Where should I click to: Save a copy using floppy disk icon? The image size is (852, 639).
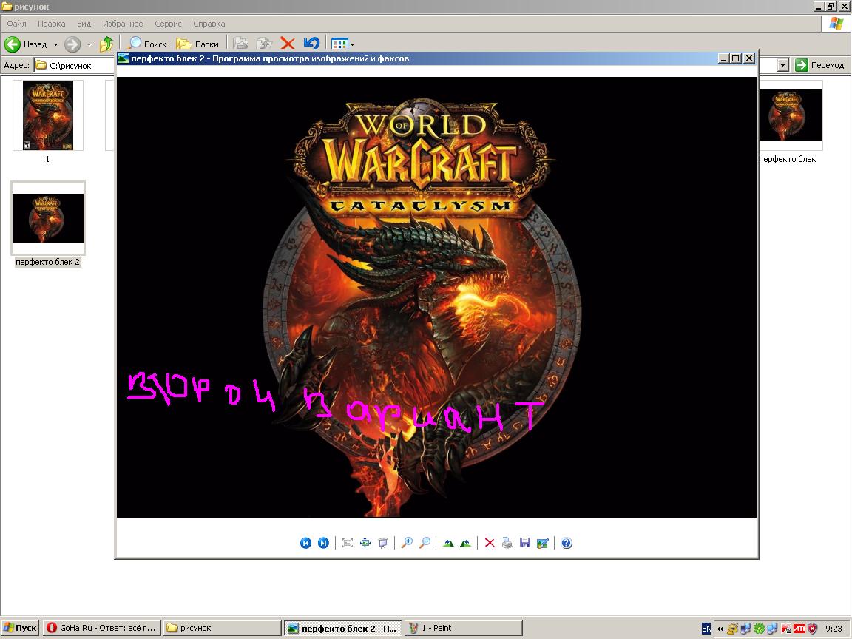pos(525,543)
